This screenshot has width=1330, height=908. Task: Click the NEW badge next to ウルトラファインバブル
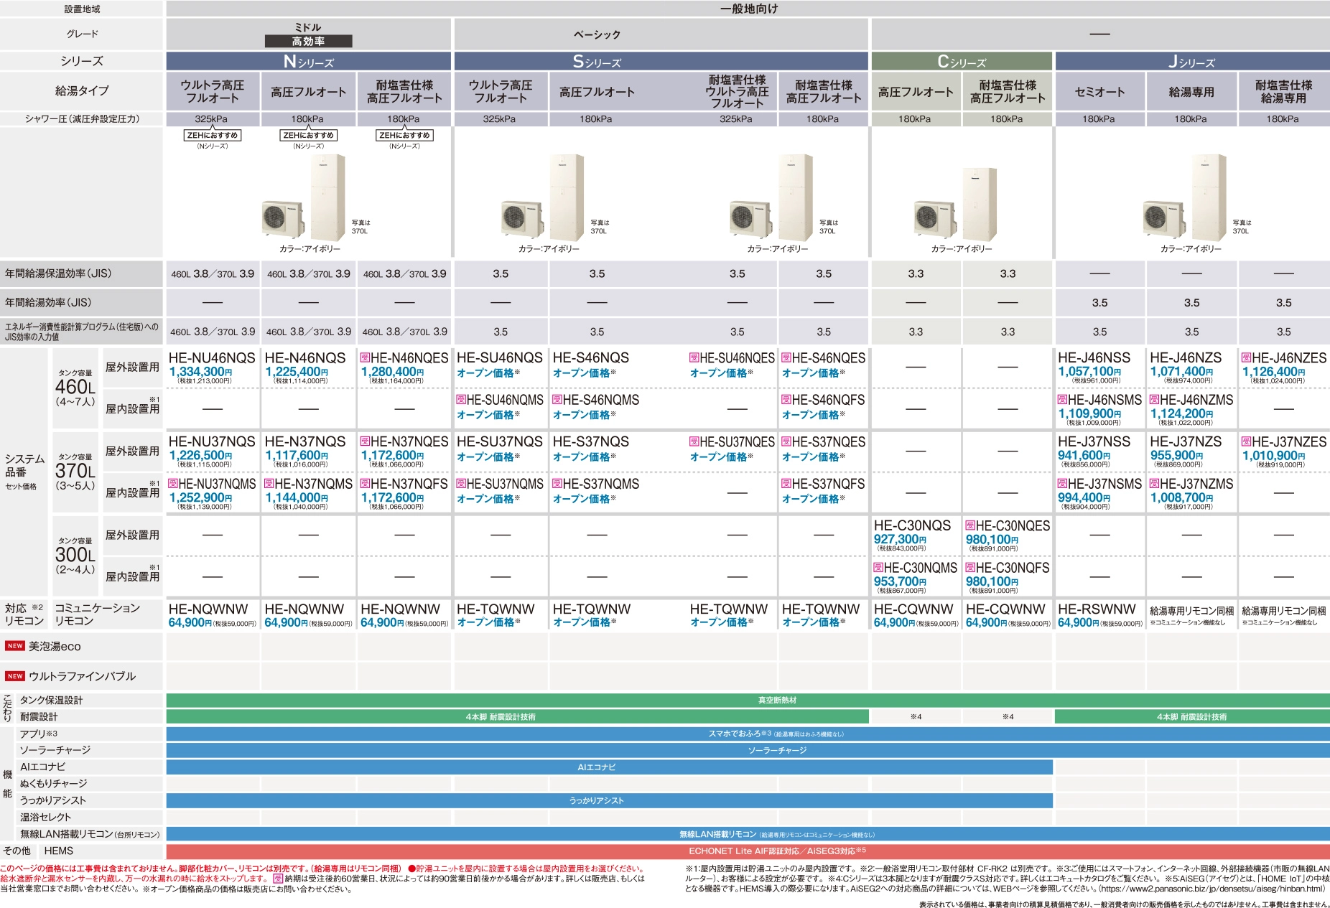point(14,676)
